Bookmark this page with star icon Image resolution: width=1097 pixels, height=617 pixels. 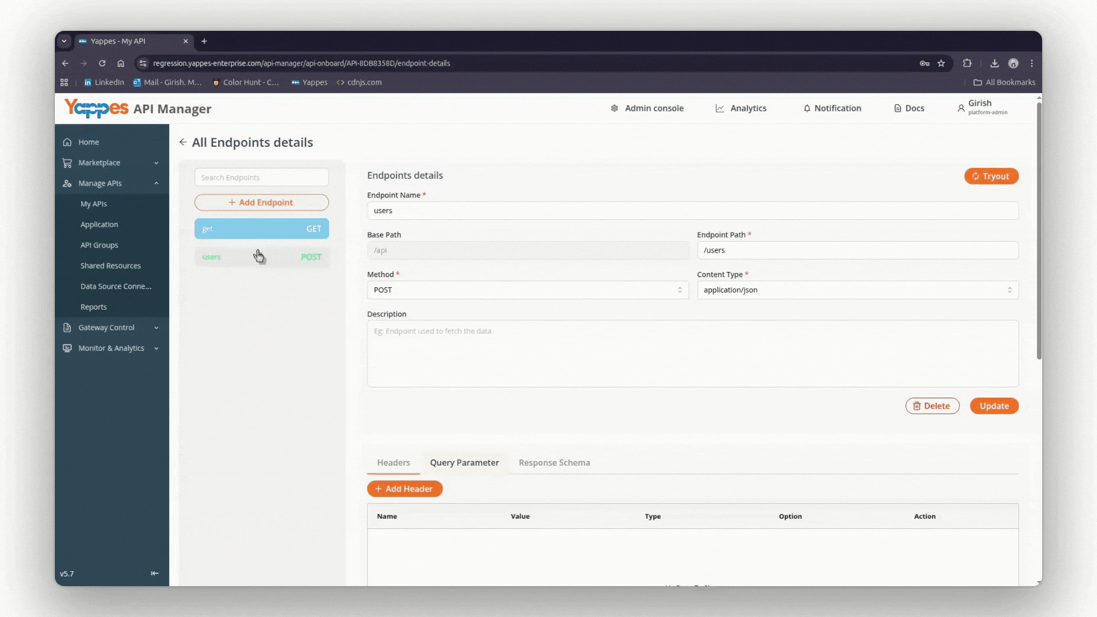941,63
